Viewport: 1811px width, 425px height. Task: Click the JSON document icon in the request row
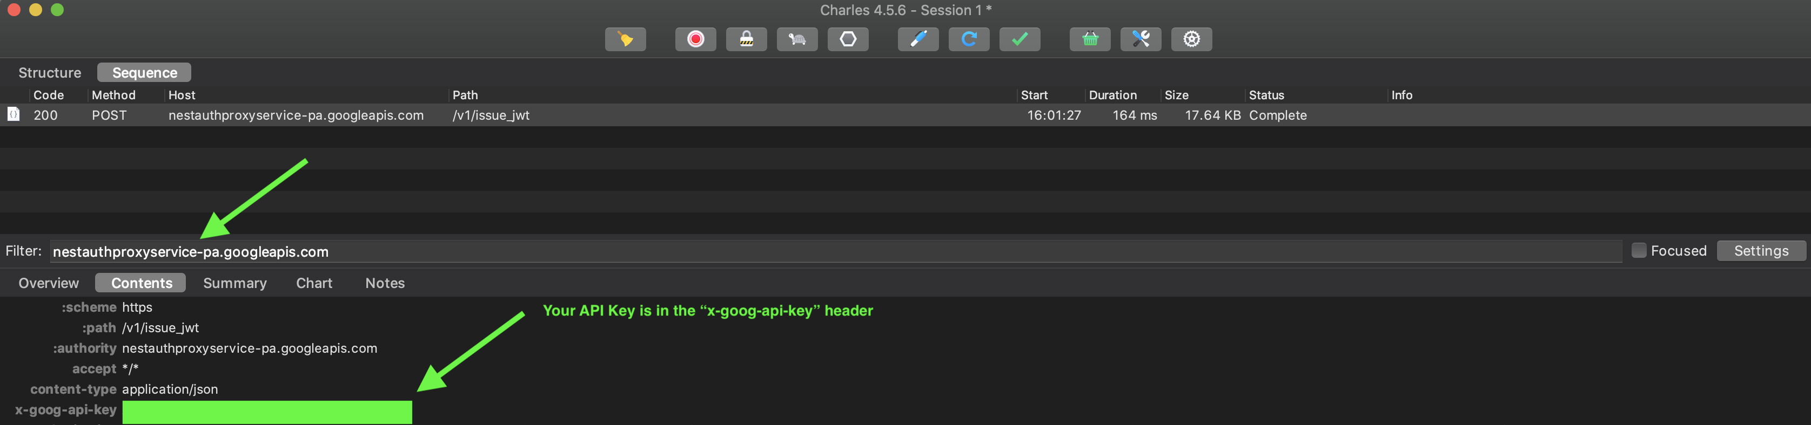[x=14, y=114]
